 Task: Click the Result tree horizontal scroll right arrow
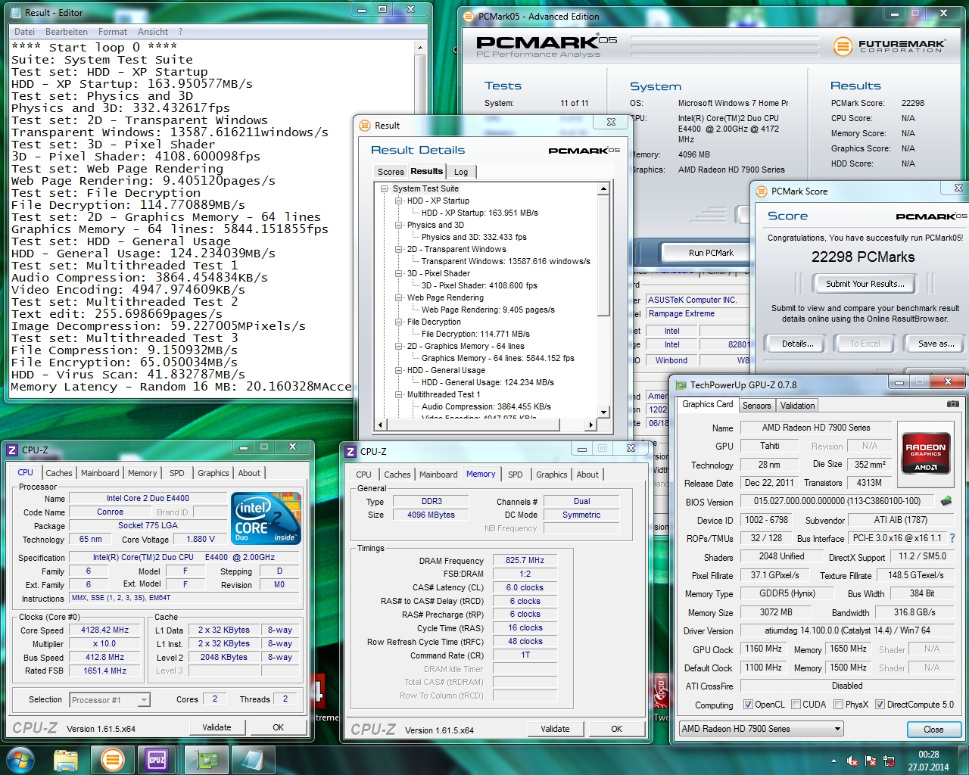point(591,425)
